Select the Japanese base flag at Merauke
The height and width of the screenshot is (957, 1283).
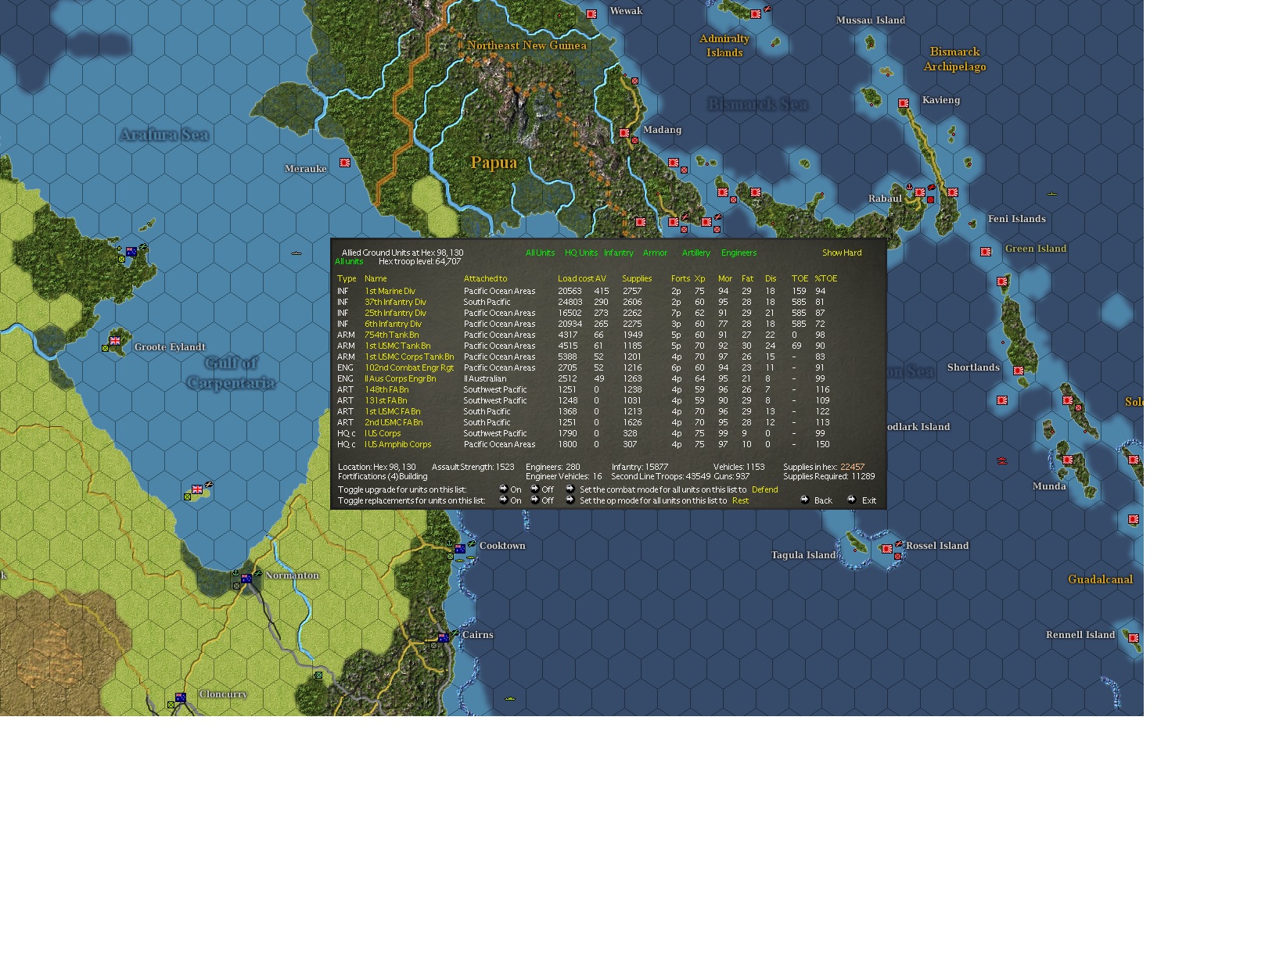345,163
